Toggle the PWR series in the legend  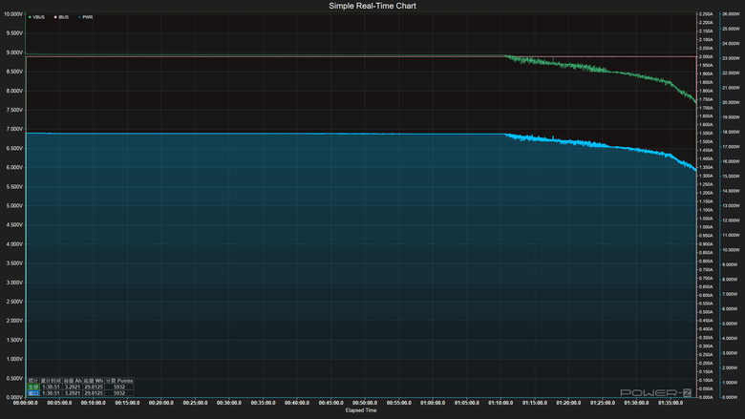pyautogui.click(x=86, y=17)
